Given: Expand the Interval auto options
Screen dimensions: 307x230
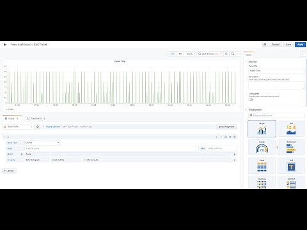Looking at the screenshot, I should 91,160.
